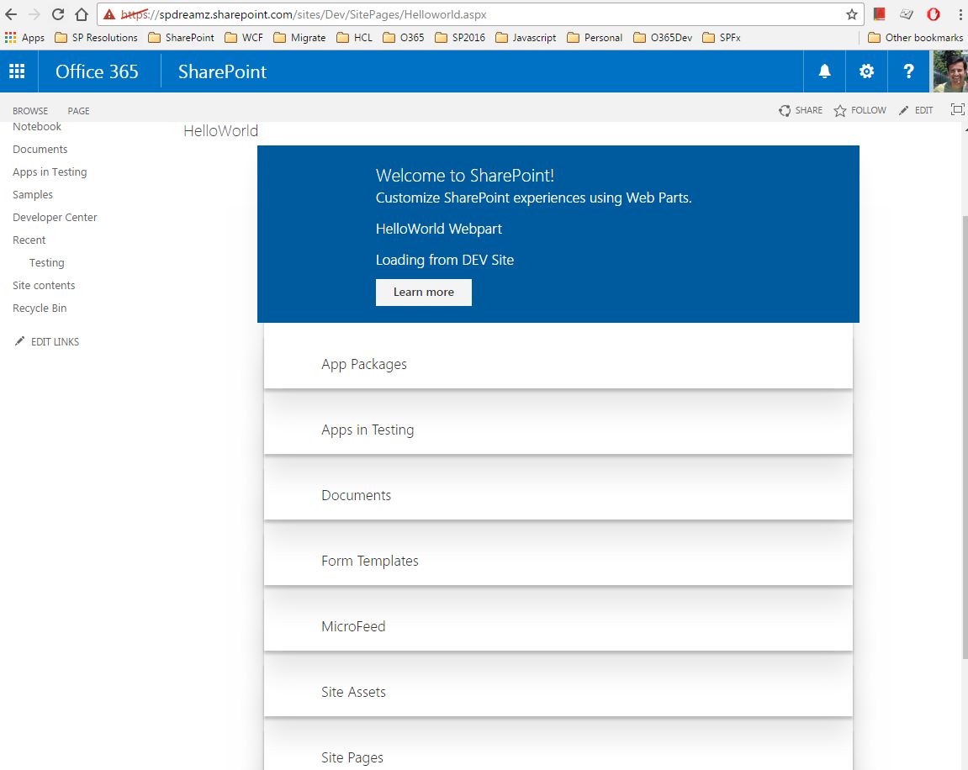Viewport: 968px width, 770px height.
Task: Expand Other bookmarks
Action: click(x=915, y=37)
